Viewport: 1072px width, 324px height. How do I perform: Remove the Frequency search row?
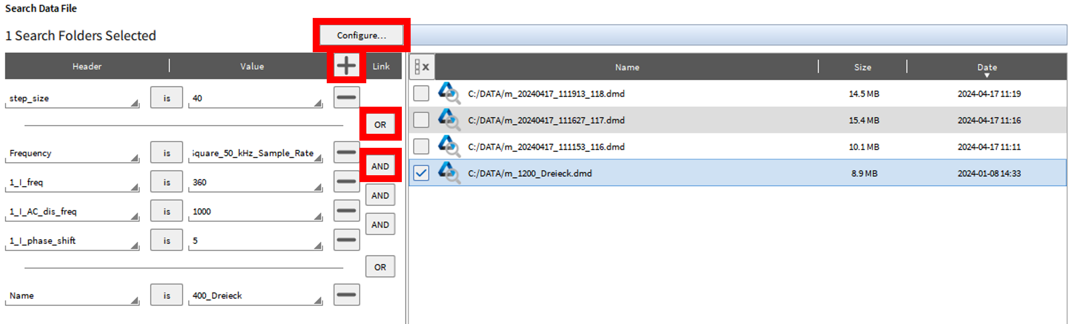pyautogui.click(x=346, y=152)
